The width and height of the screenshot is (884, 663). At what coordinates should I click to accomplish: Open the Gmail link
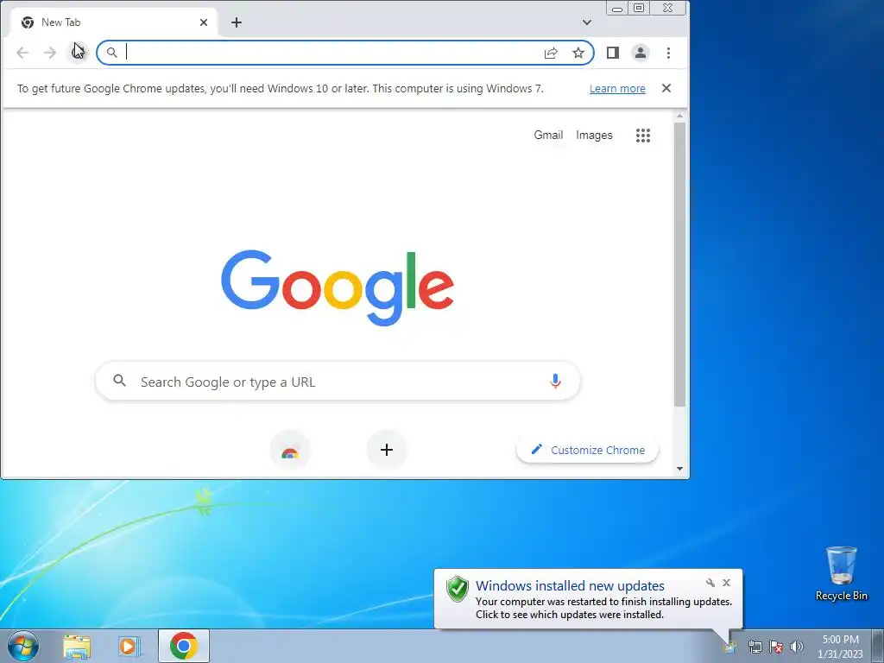[x=548, y=136]
